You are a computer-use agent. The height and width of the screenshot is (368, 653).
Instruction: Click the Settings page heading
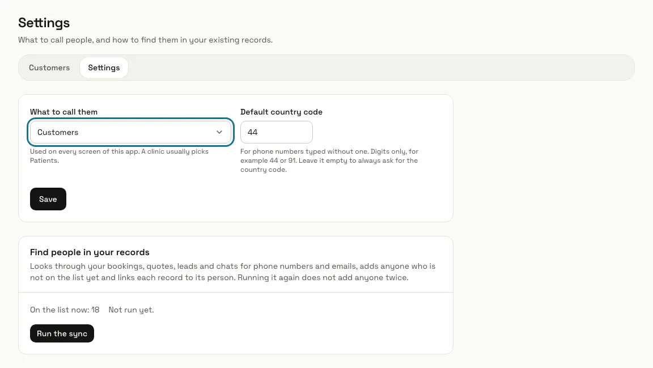[44, 23]
